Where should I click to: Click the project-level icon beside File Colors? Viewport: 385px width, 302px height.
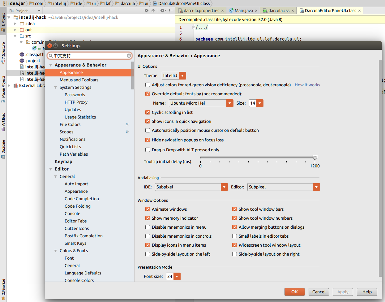click(x=127, y=125)
